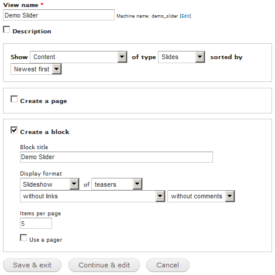Click the Slideshow format dropdown arrow
275x275 pixels.
tap(74, 184)
